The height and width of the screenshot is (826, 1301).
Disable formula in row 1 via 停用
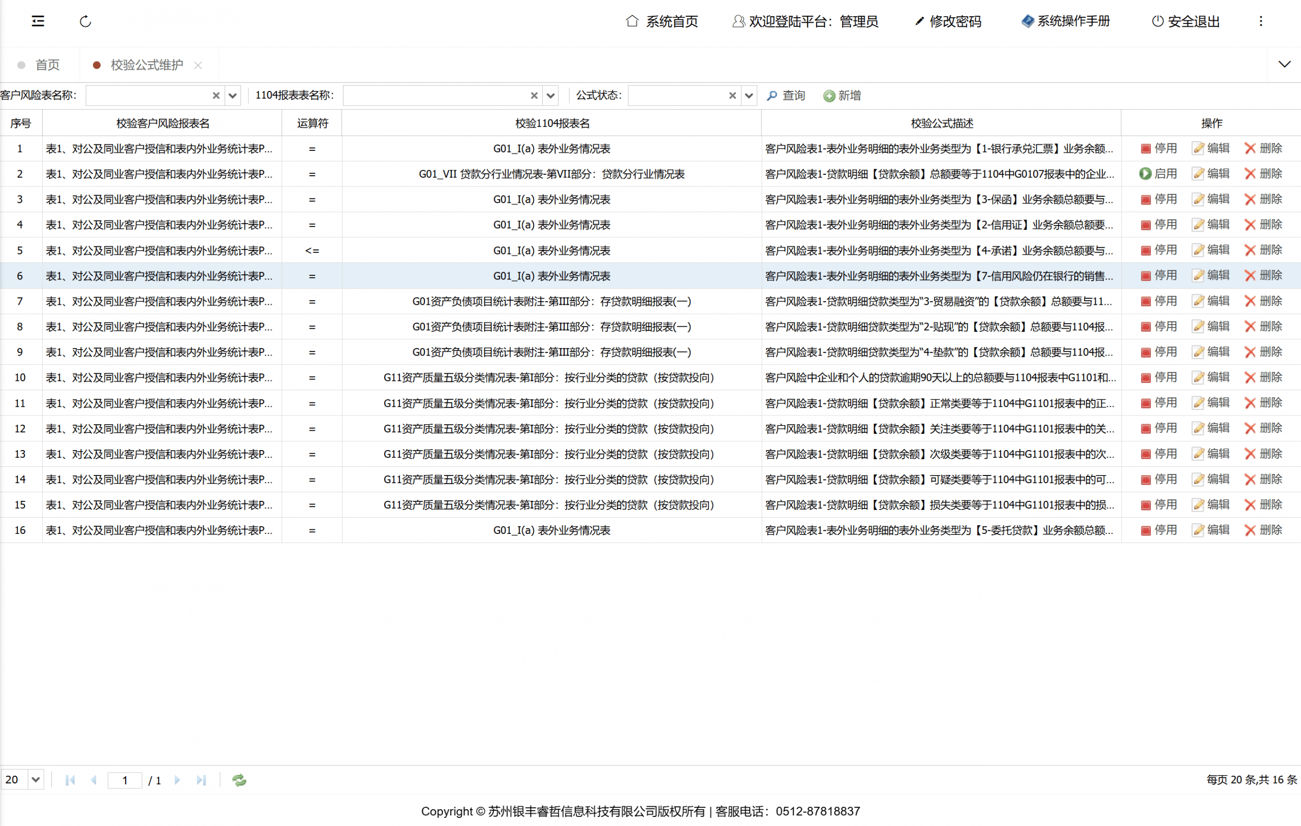point(1158,148)
